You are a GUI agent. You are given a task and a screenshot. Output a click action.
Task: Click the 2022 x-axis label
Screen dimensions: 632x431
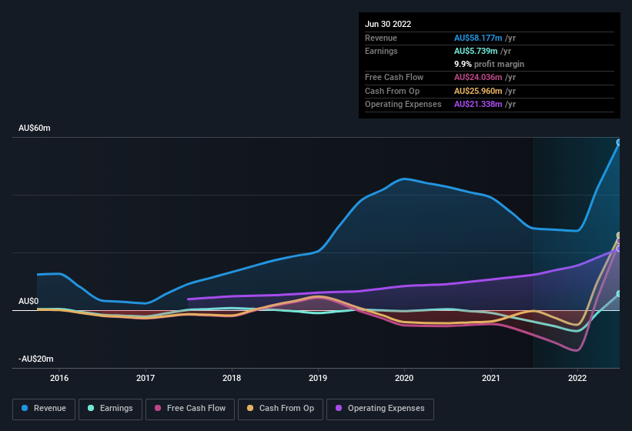577,378
